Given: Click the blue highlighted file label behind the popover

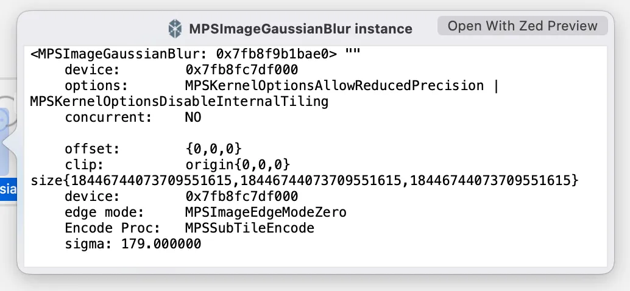Looking at the screenshot, I should coord(8,190).
